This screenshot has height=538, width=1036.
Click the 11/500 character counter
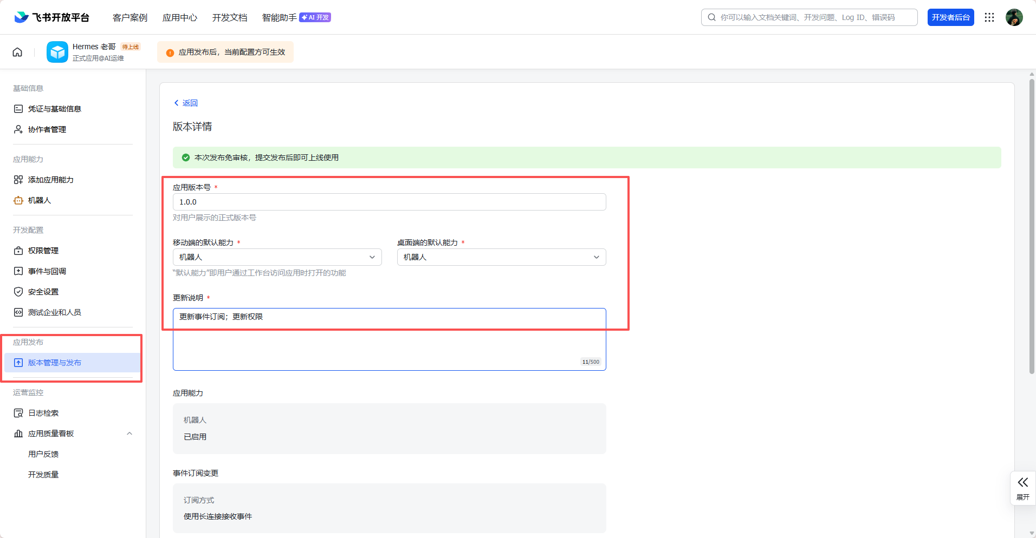(x=591, y=362)
